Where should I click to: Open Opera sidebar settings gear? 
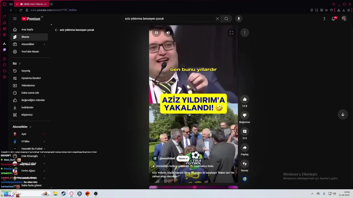tap(4, 77)
